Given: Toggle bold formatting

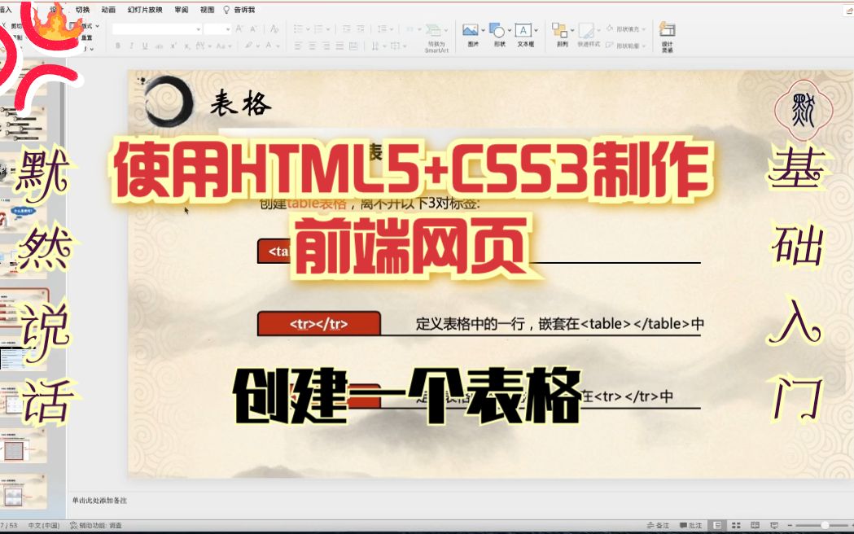Looking at the screenshot, I should tap(118, 46).
